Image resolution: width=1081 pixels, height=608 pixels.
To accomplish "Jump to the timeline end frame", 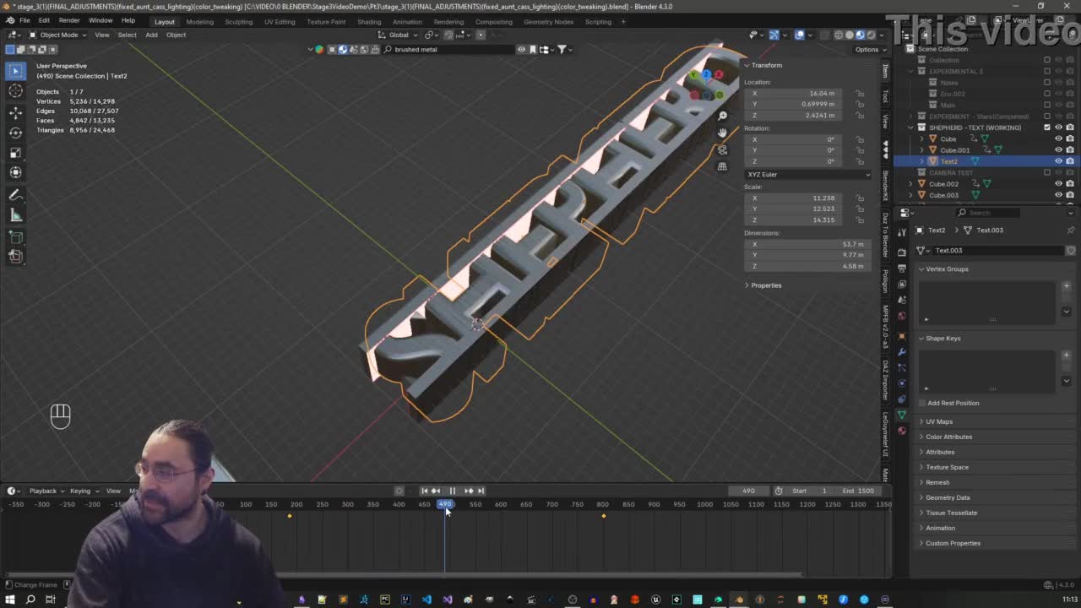I will coord(481,491).
